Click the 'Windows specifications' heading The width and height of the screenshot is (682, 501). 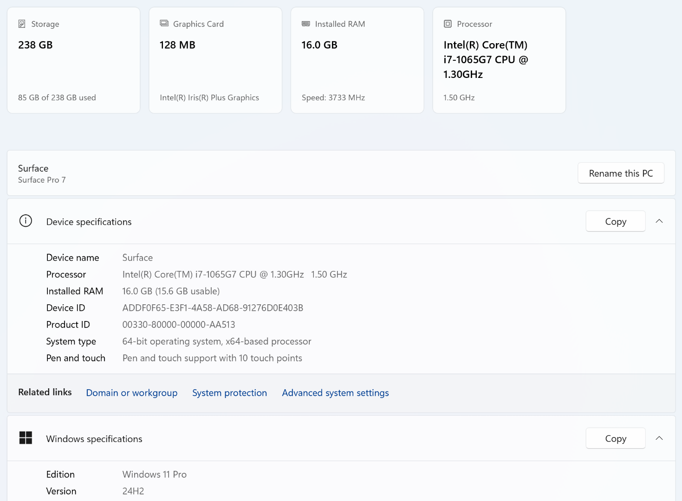click(x=94, y=439)
